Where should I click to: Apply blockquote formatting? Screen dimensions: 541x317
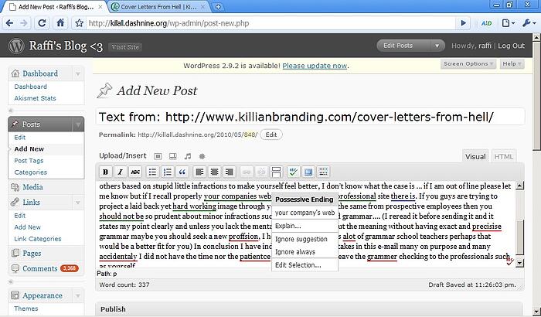click(182, 172)
